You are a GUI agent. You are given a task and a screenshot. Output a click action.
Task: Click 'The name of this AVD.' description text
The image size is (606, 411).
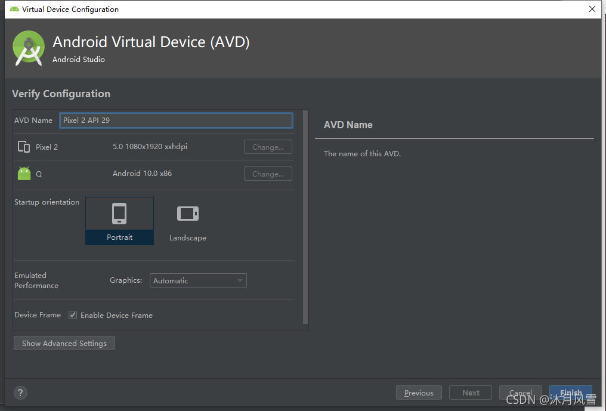click(x=362, y=154)
